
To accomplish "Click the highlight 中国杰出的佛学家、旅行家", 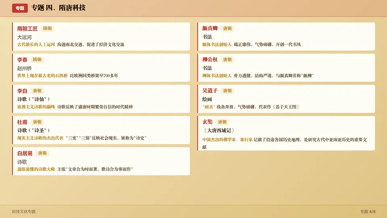I will coord(227,140).
